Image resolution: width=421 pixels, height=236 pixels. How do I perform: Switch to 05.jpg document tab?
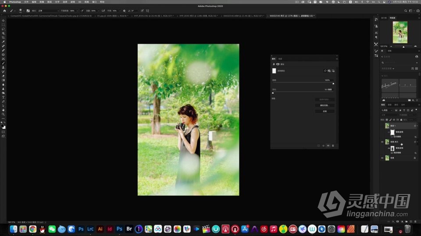tap(112, 16)
